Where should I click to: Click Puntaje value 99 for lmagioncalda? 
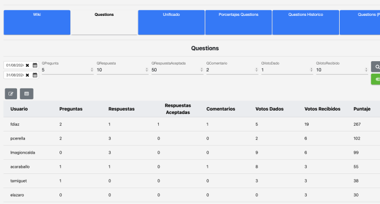(356, 152)
